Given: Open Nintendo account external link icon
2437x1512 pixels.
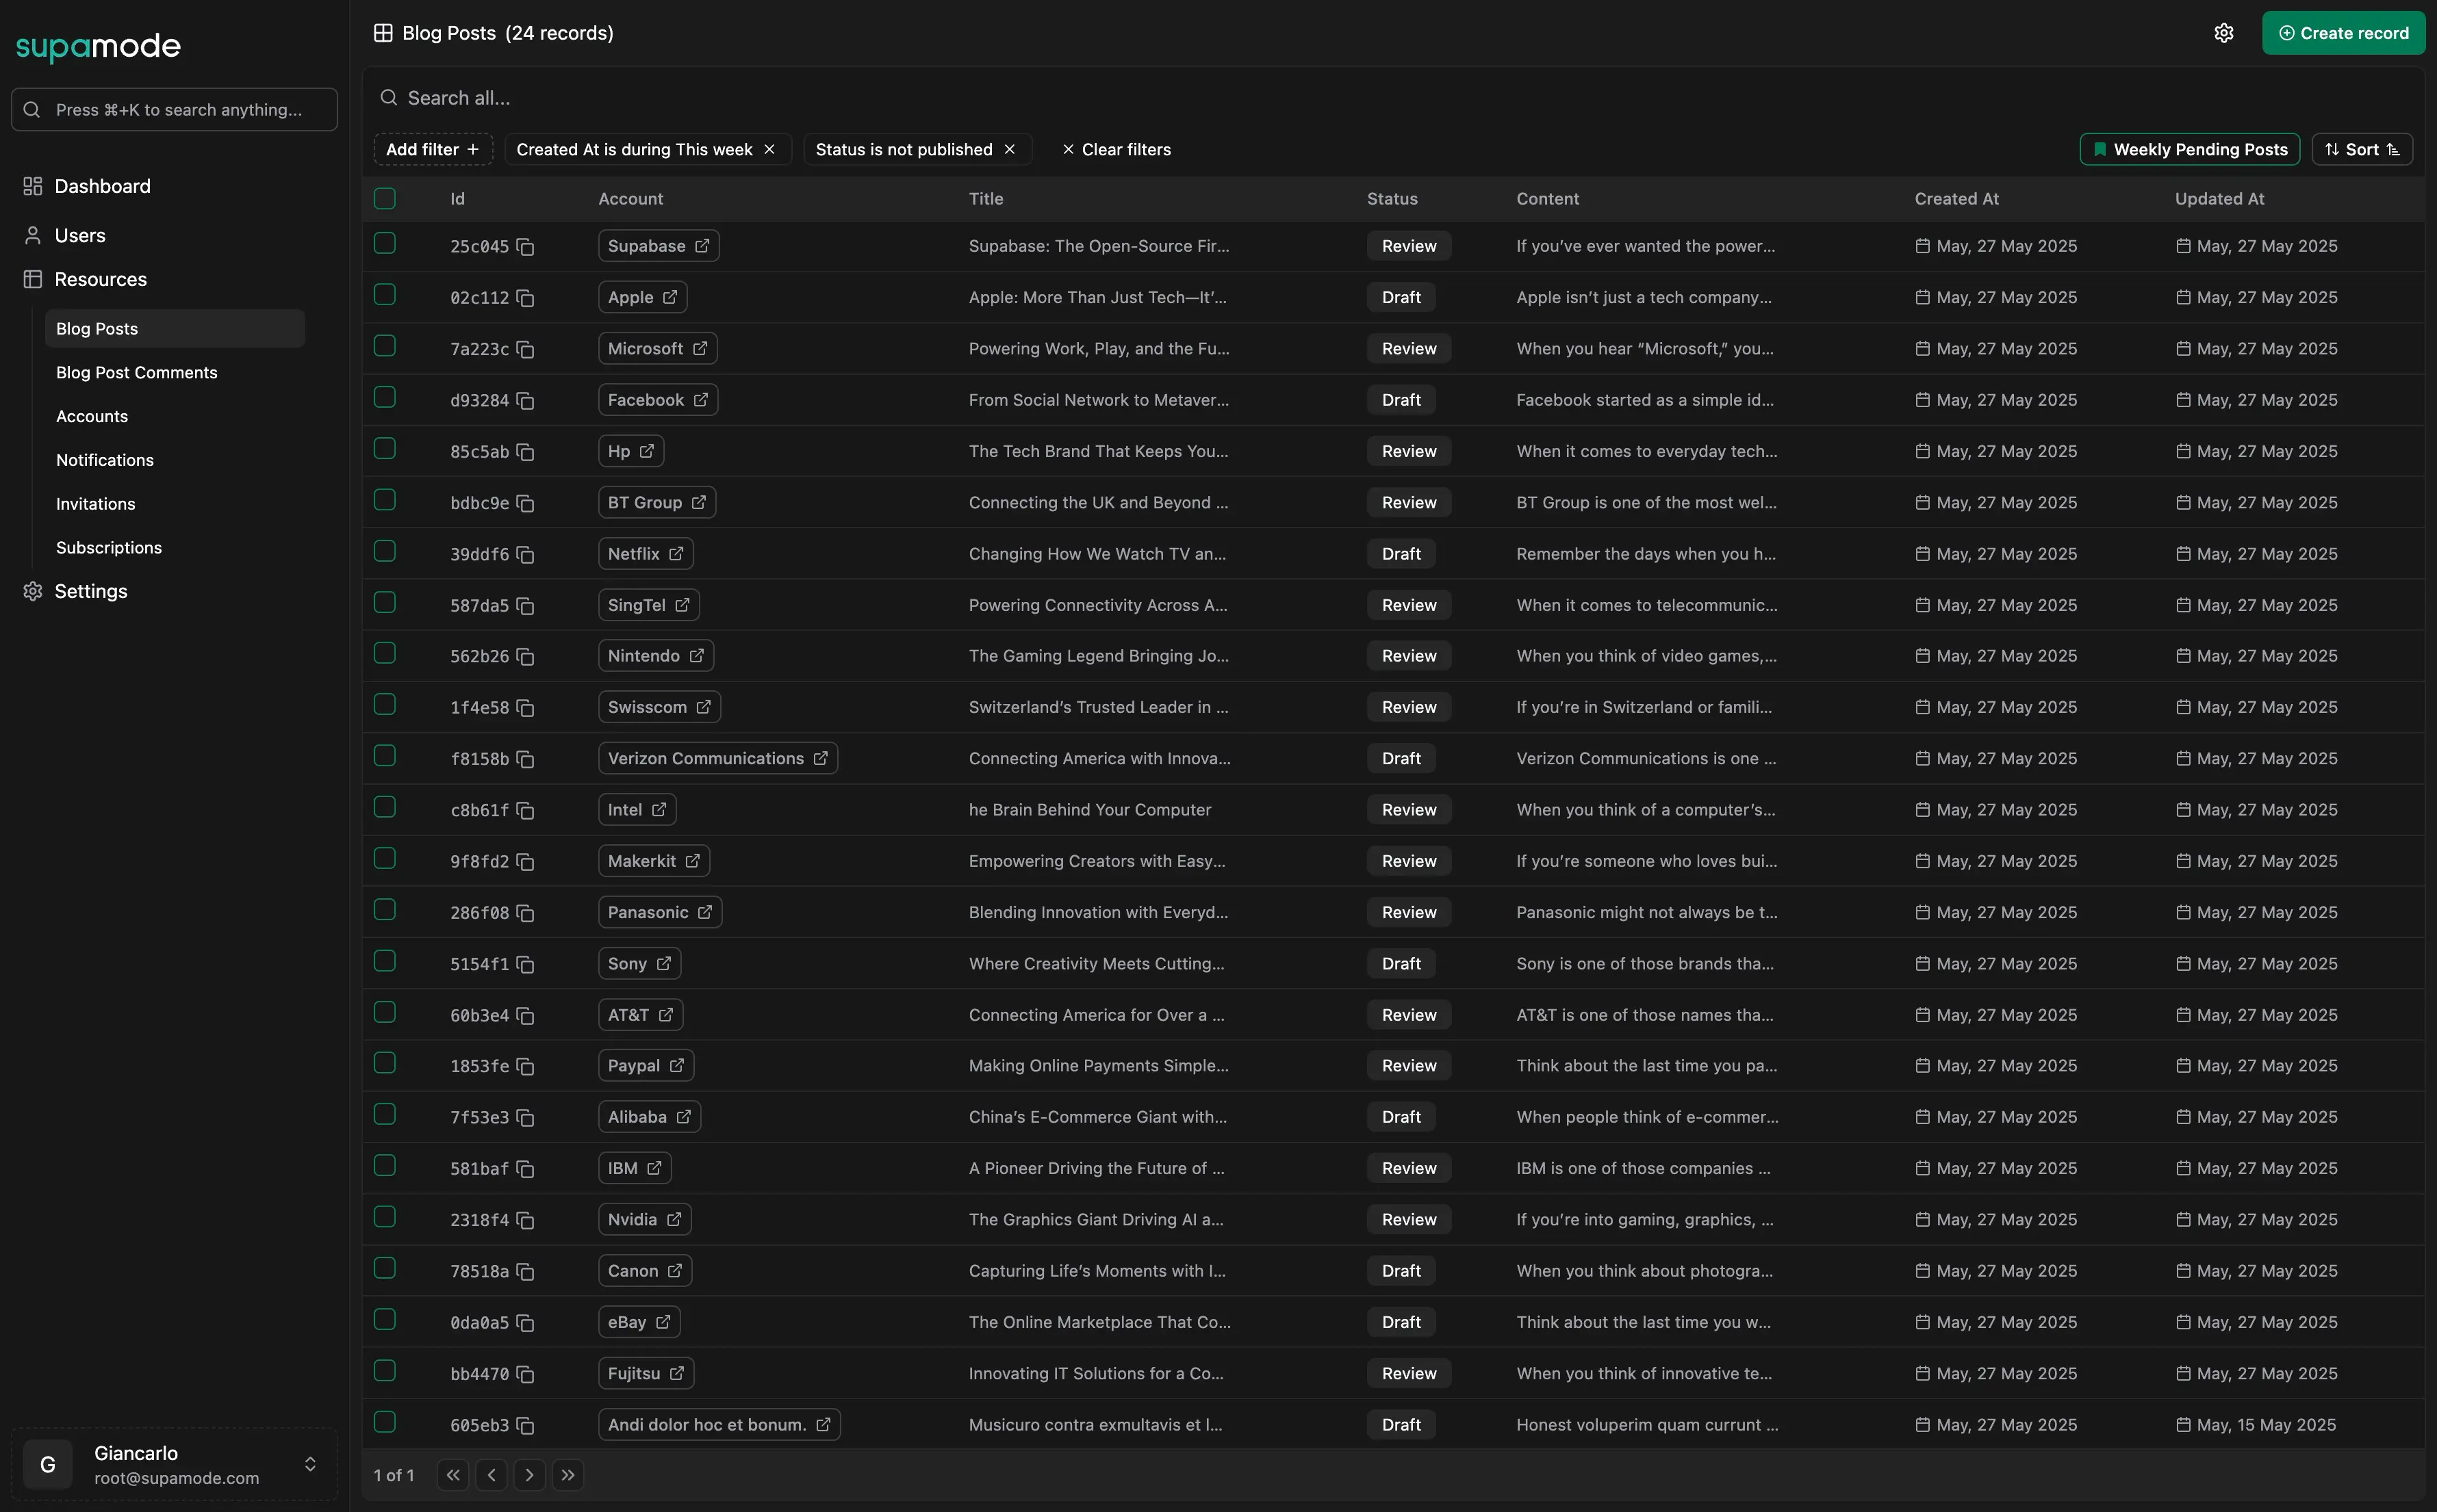Looking at the screenshot, I should tap(696, 656).
